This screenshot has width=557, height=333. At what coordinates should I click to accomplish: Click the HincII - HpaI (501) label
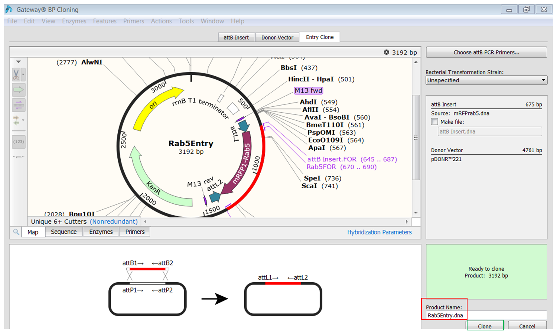[321, 79]
